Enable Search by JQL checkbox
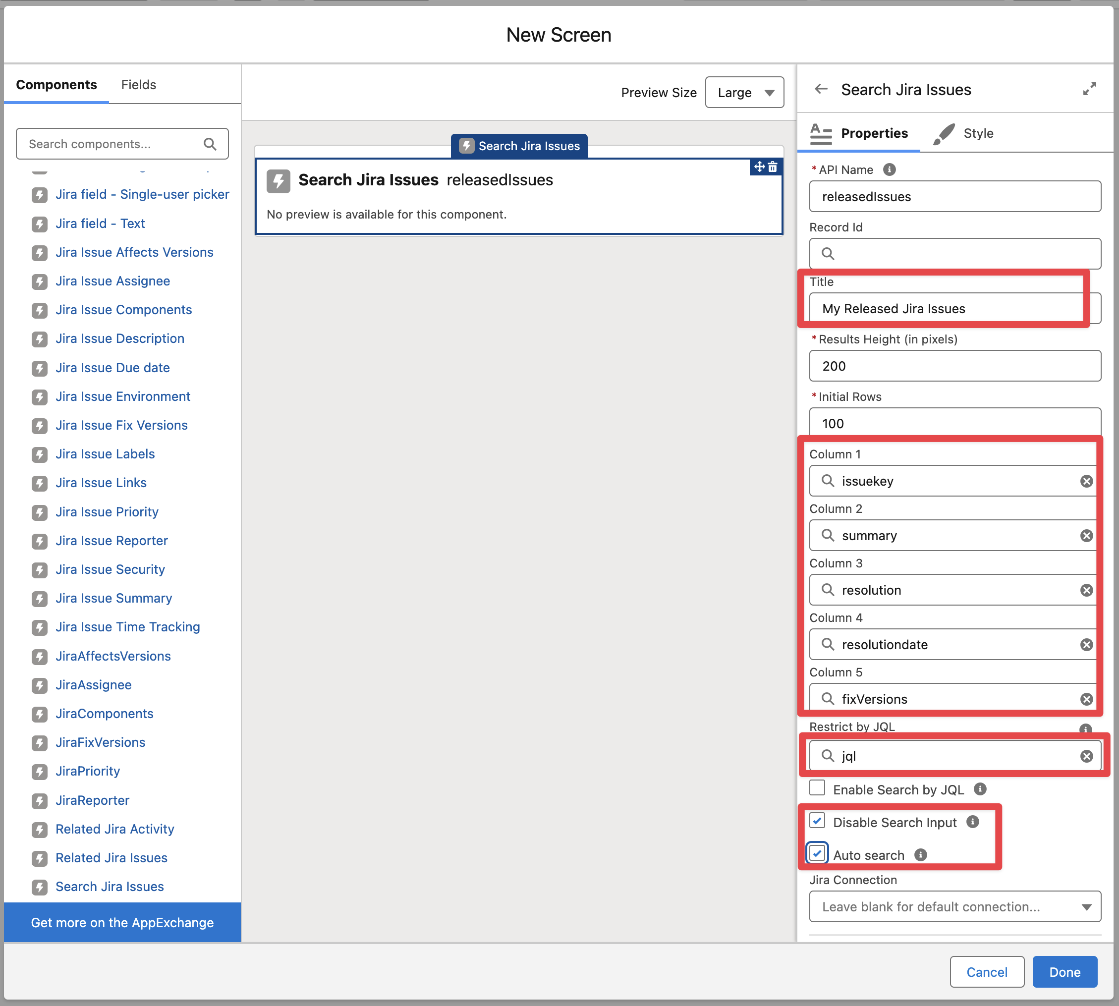The width and height of the screenshot is (1119, 1006). pos(817,787)
